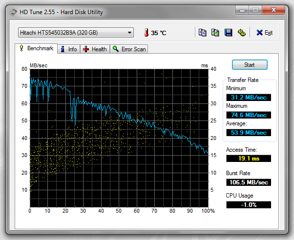Minimize the HD Tune window
Viewport: 294px width, 240px height.
pyautogui.click(x=242, y=10)
